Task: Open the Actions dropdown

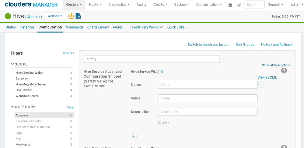Action: [x=55, y=16]
